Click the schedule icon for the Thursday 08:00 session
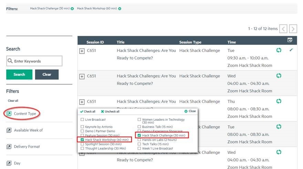Image resolution: width=303 pixels, height=169 pixels. pos(279,101)
